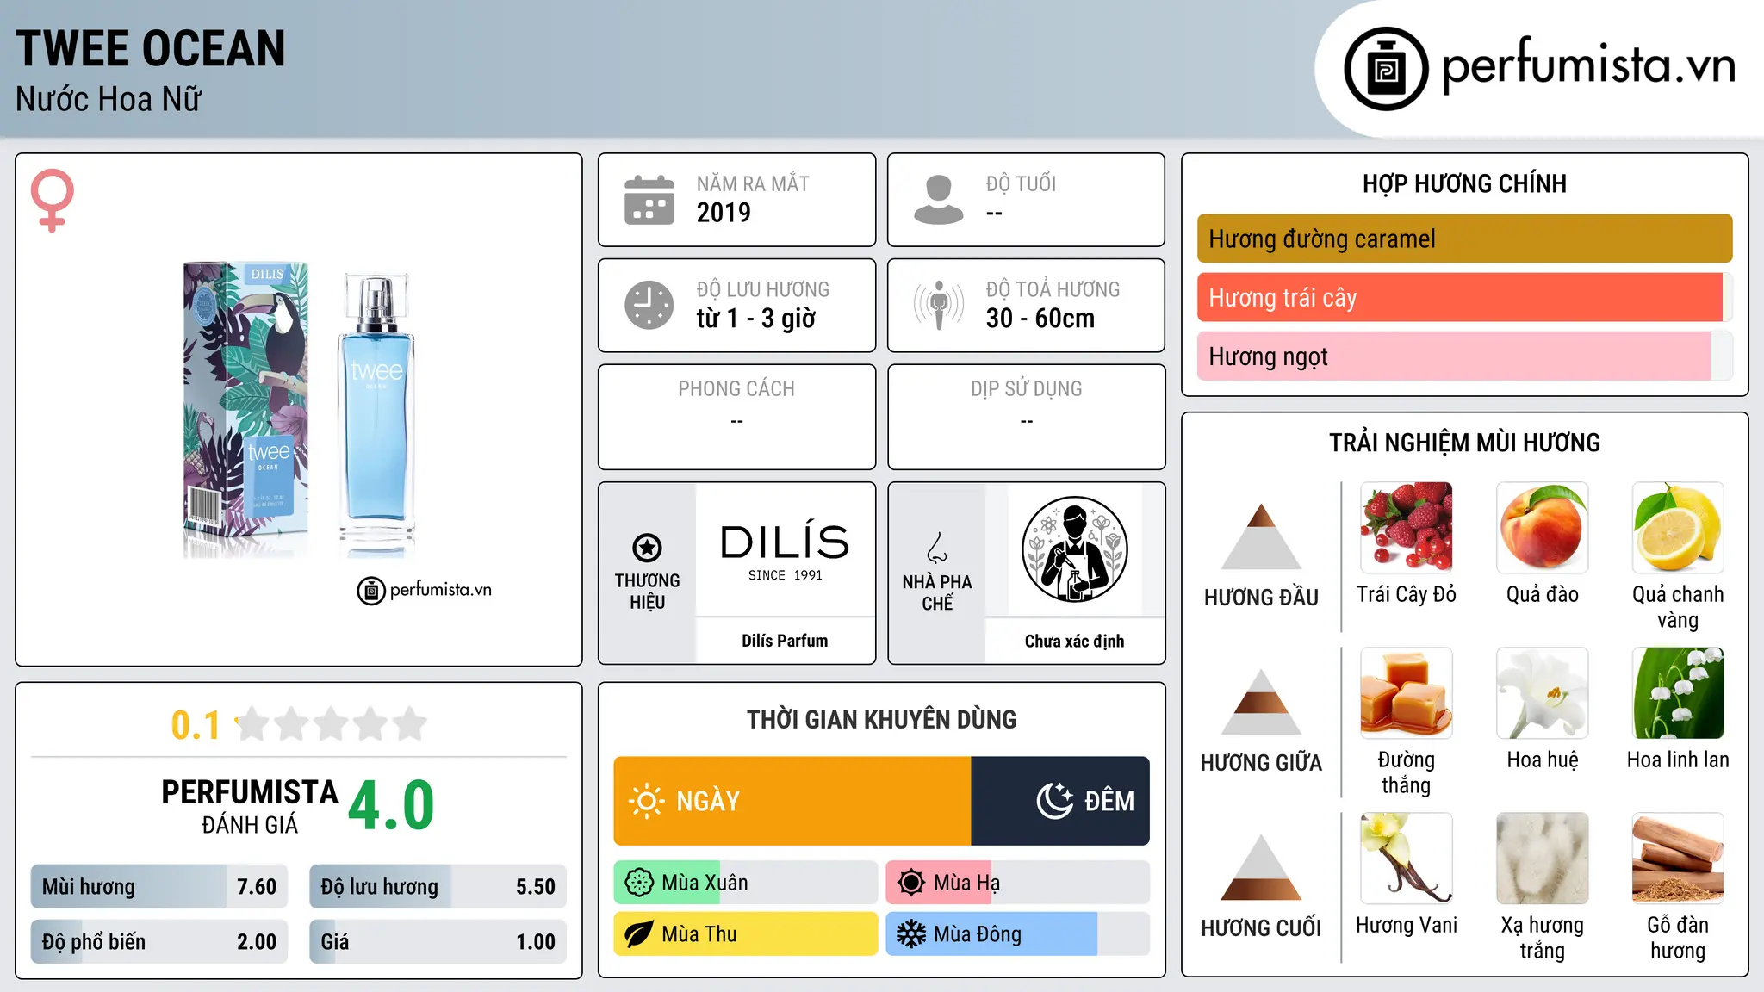
Task: Click the Mùa Thu season bar
Action: click(x=746, y=934)
